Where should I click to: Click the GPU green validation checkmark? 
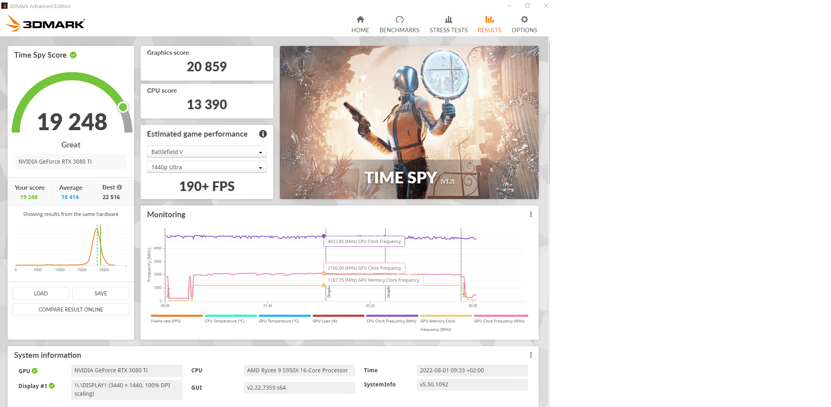pyautogui.click(x=35, y=371)
